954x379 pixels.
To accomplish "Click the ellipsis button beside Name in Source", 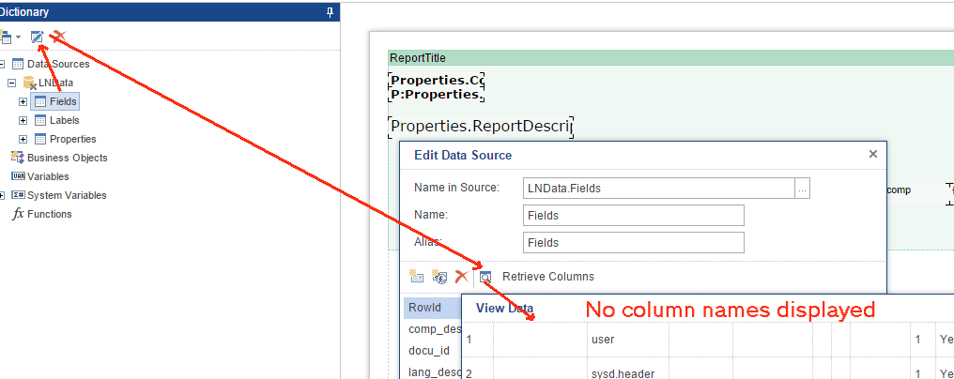I will [x=803, y=189].
